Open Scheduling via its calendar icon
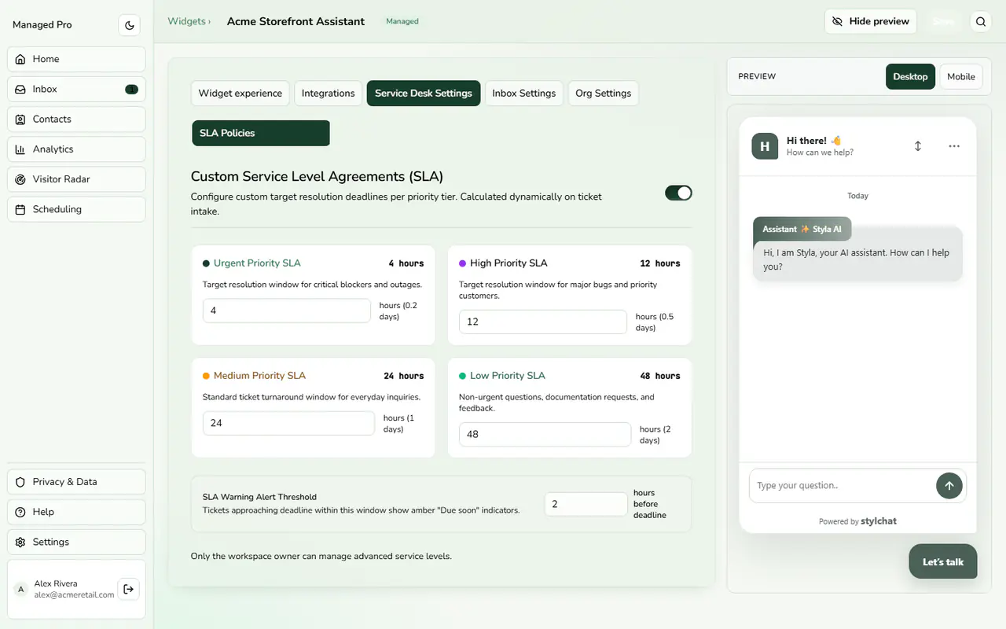This screenshot has height=629, width=1006. (20, 209)
